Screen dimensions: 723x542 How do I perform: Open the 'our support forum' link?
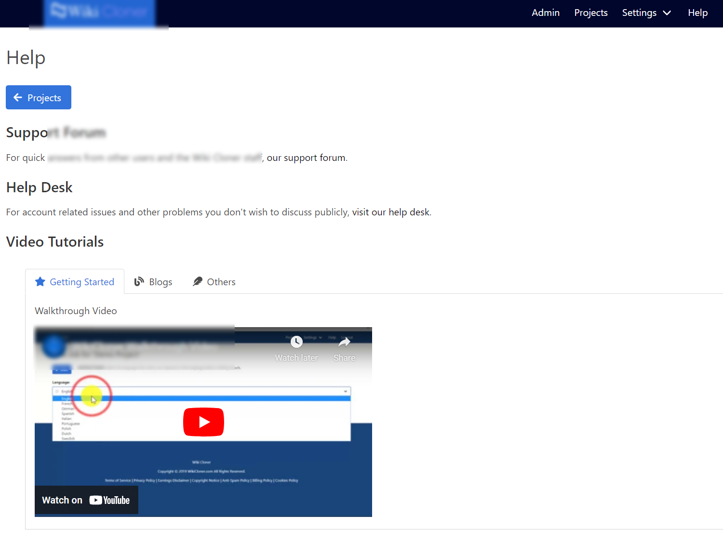coord(306,158)
